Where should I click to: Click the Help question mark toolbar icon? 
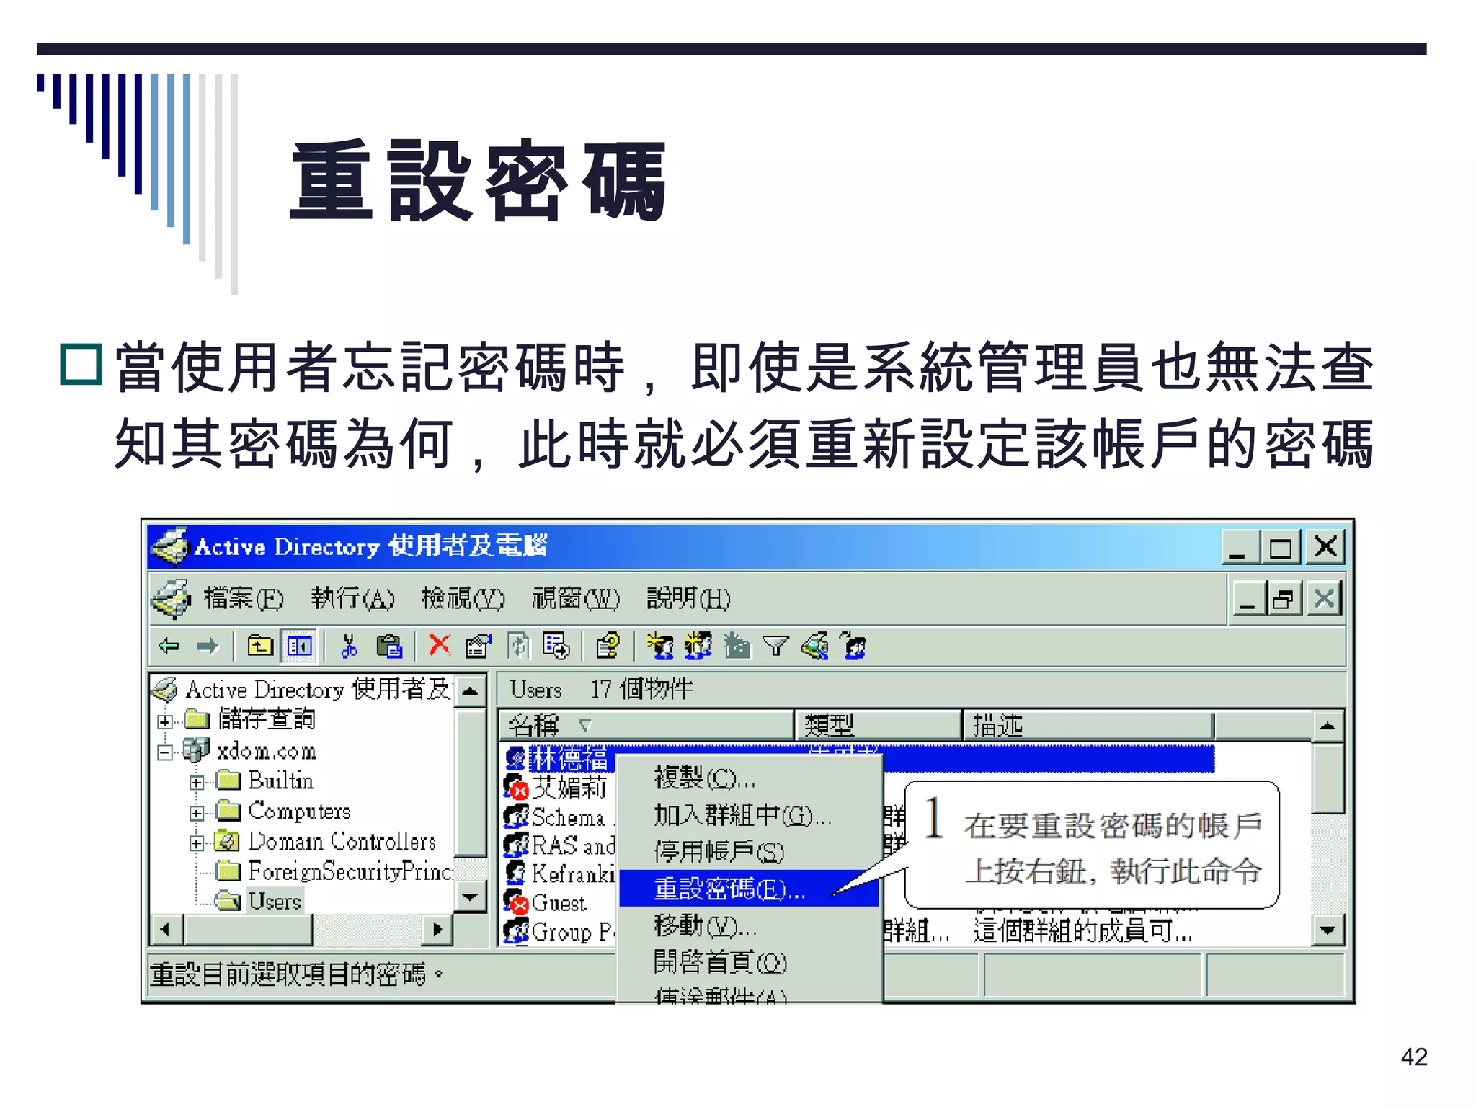point(608,646)
